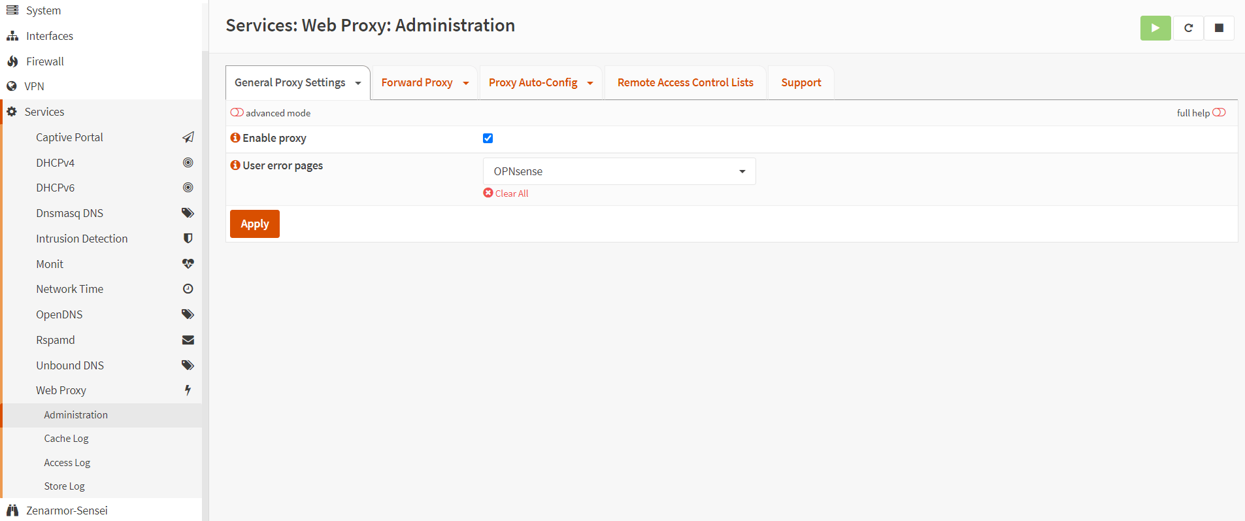Click the Intrusion Detection shield icon
The width and height of the screenshot is (1245, 521).
point(188,239)
